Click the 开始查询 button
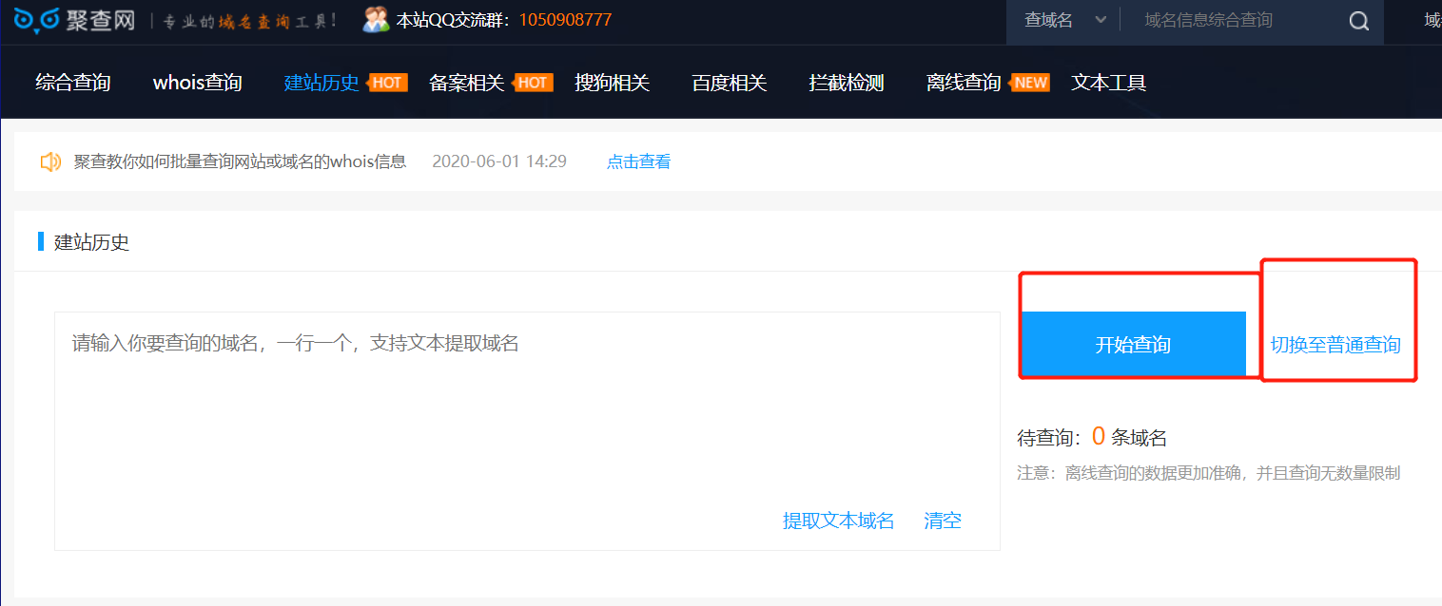 point(1133,344)
